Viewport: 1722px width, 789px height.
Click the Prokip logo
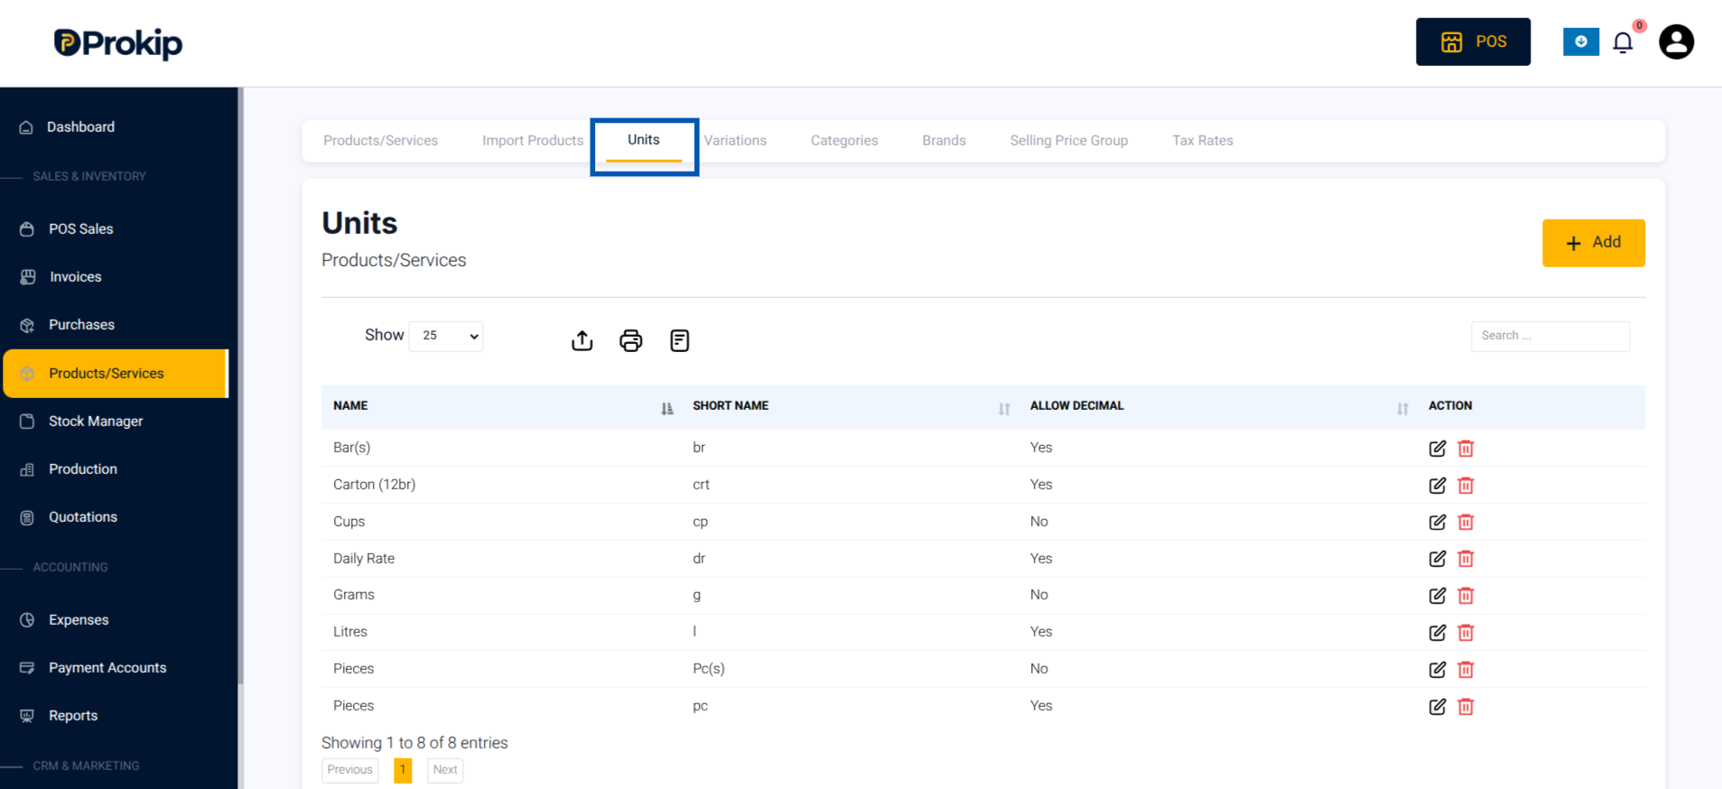(x=118, y=43)
